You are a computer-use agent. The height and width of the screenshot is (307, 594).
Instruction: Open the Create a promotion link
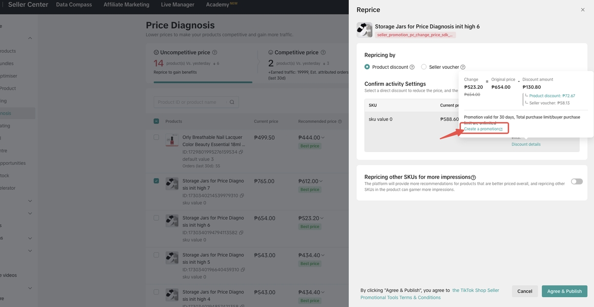(483, 129)
